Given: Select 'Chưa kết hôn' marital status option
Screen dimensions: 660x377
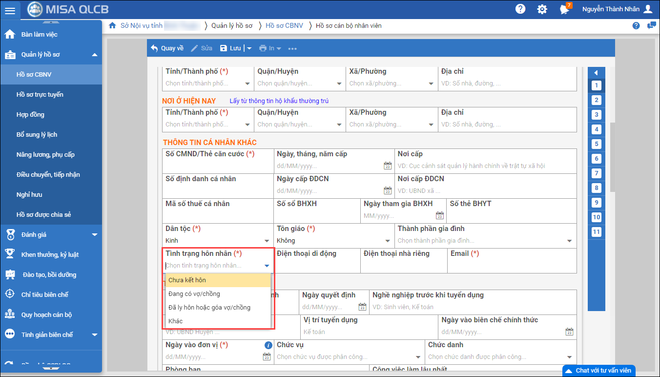Looking at the screenshot, I should 217,280.
